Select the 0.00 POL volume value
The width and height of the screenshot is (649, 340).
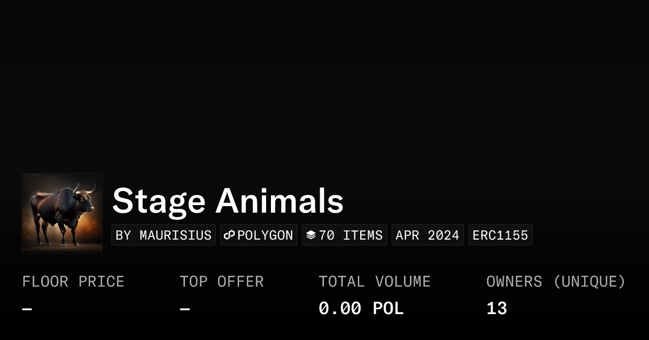361,309
